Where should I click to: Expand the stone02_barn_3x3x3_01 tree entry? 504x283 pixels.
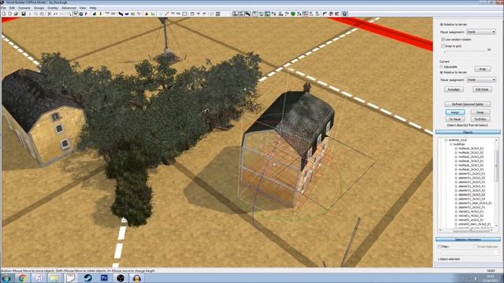point(456,224)
